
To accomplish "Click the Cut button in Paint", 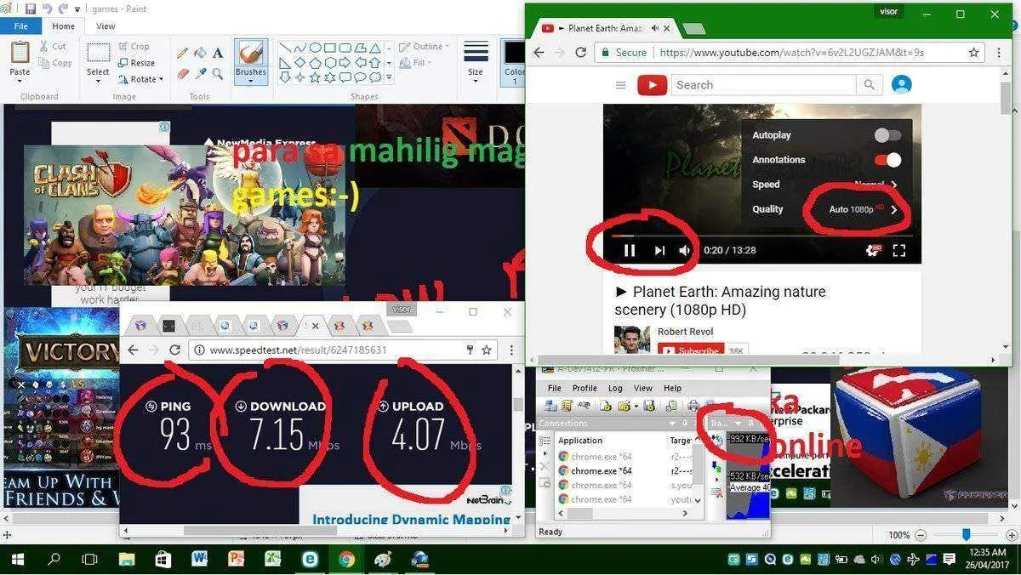I will 52,47.
